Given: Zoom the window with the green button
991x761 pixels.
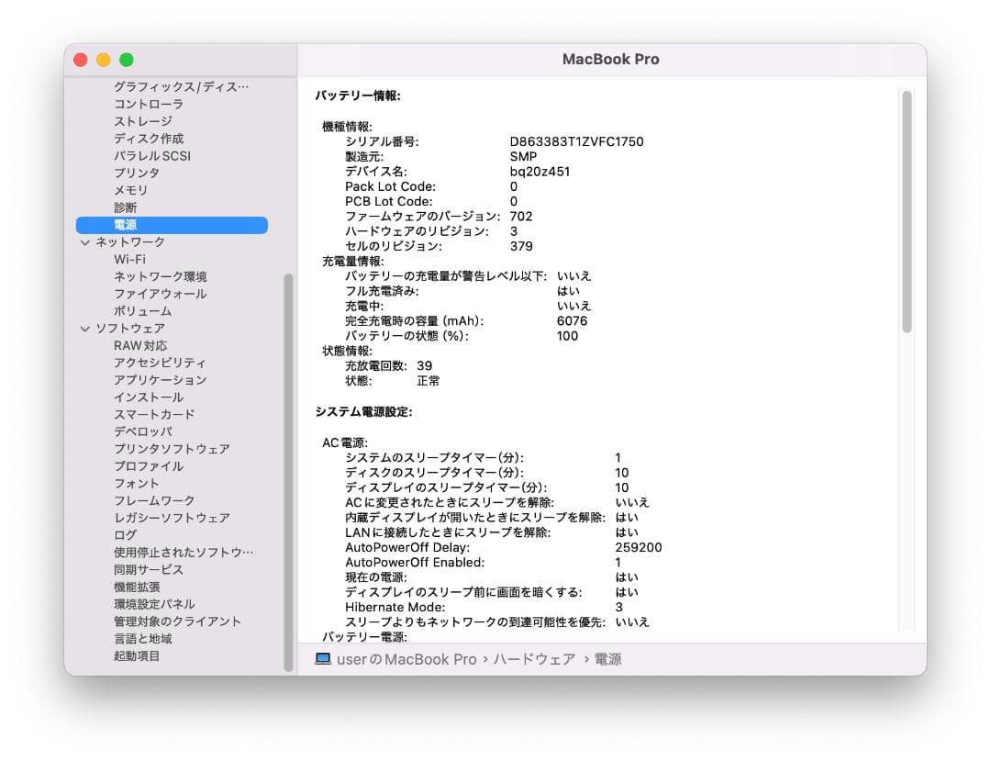Looking at the screenshot, I should point(127,60).
